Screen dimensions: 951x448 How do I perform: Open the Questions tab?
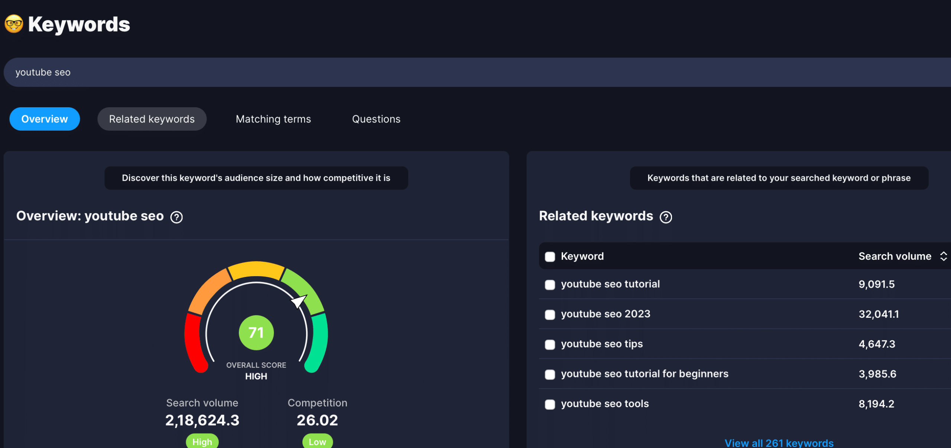click(x=376, y=119)
